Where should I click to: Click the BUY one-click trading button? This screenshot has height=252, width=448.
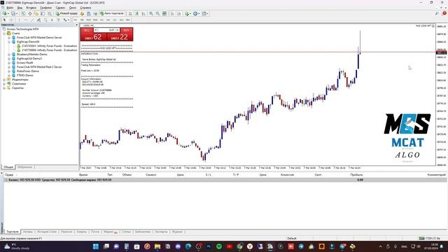pyautogui.click(x=126, y=30)
